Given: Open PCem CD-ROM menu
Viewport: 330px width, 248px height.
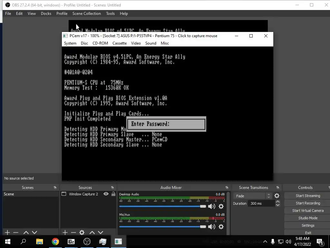Looking at the screenshot, I should click(100, 43).
